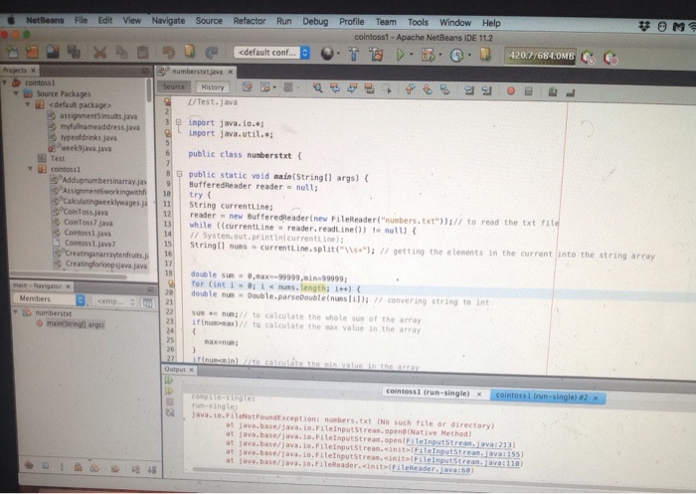Open FileInputStream.java:213 stack trace link
Screen dimensions: 696x494
[459, 443]
